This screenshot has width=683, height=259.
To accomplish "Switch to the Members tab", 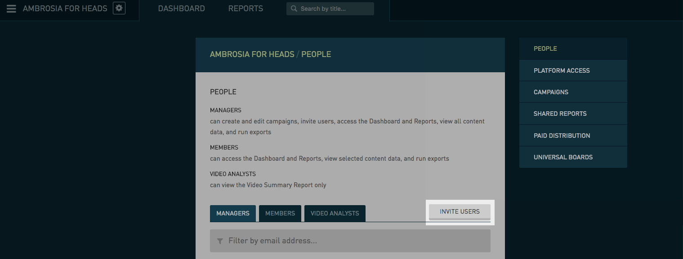I will click(280, 213).
